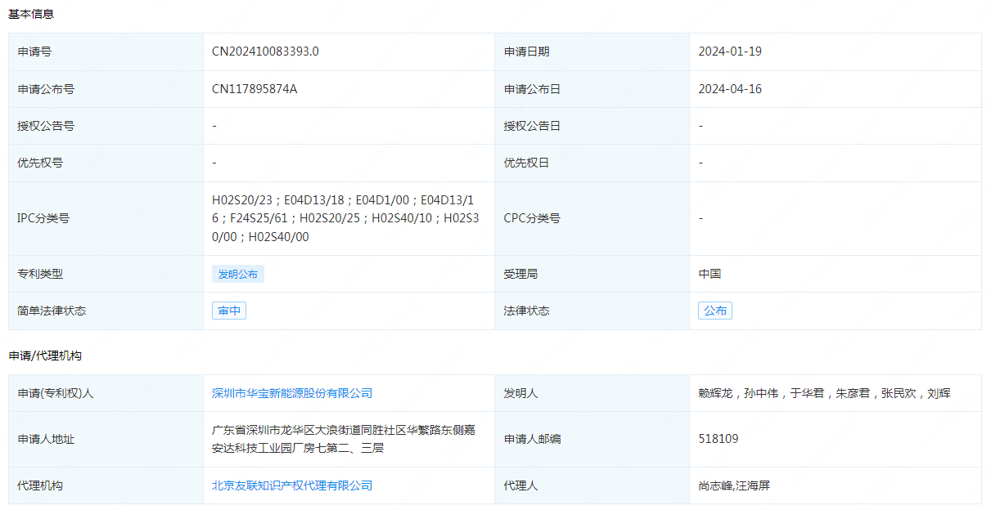
Task: Click the 法律状态 label
Action: tap(526, 311)
